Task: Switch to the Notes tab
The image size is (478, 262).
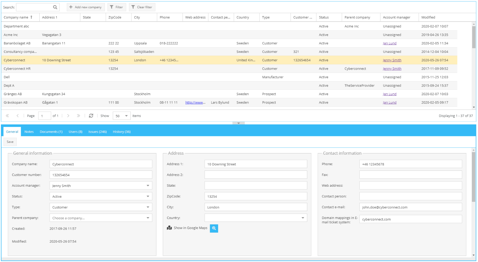Action: pyautogui.click(x=29, y=132)
